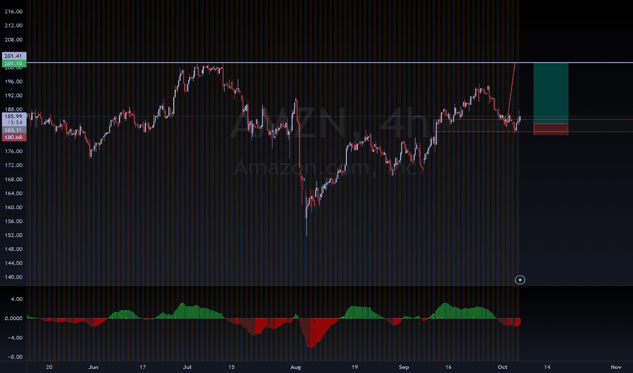Click the 201.41 price tag
Image resolution: width=633 pixels, height=373 pixels.
(x=14, y=56)
